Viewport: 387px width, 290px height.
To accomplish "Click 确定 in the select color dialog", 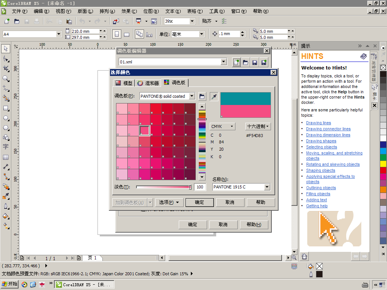I will coord(200,202).
